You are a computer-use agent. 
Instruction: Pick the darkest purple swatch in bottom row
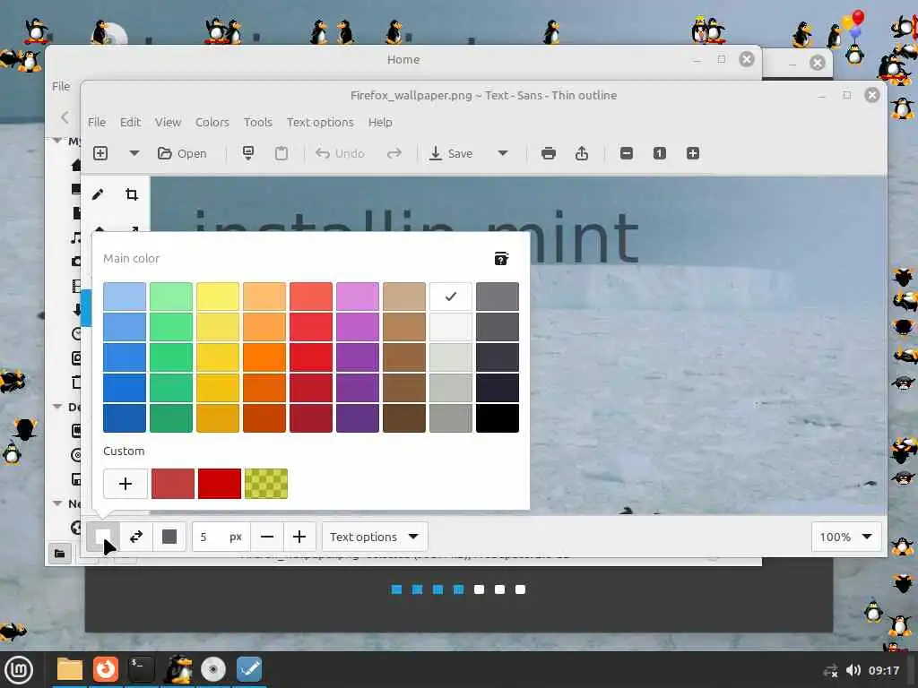(357, 417)
